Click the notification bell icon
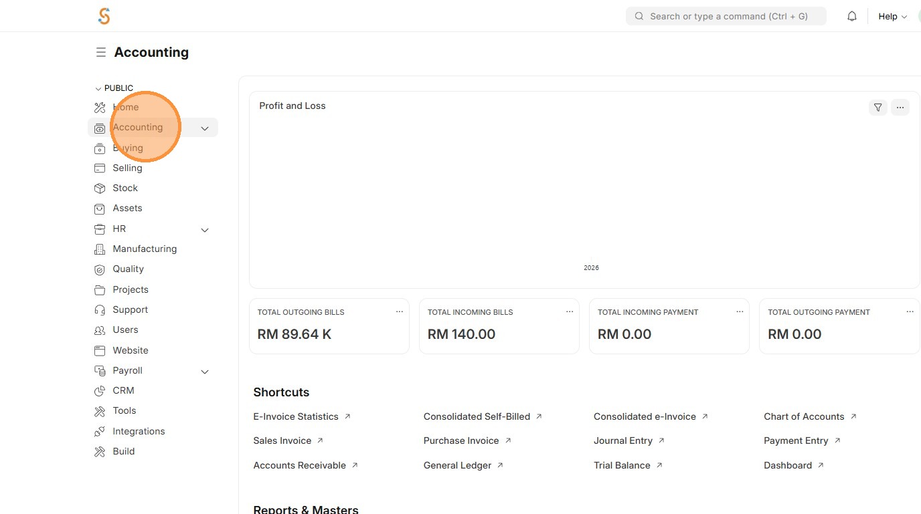 pyautogui.click(x=852, y=17)
